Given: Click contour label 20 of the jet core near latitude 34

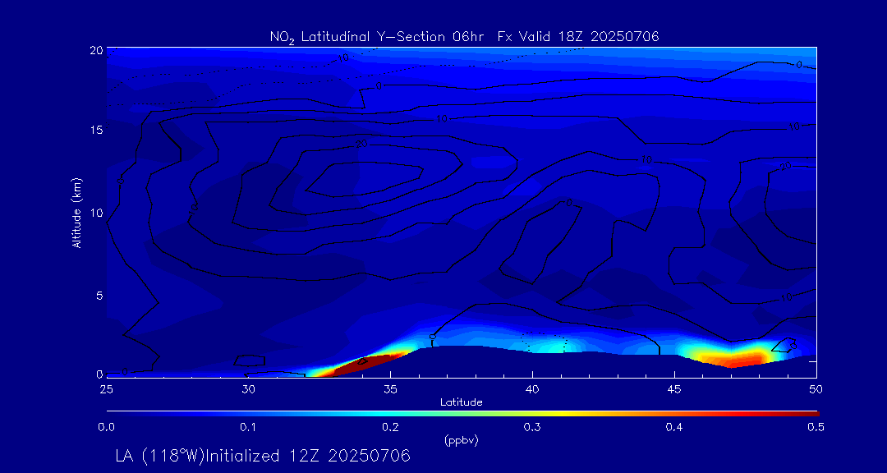Looking at the screenshot, I should [x=361, y=145].
